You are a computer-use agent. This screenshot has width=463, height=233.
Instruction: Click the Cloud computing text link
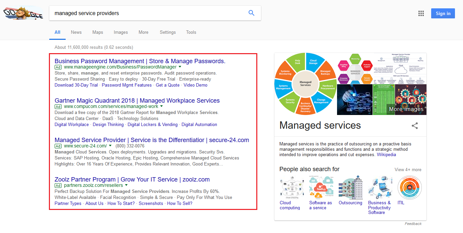(290, 205)
